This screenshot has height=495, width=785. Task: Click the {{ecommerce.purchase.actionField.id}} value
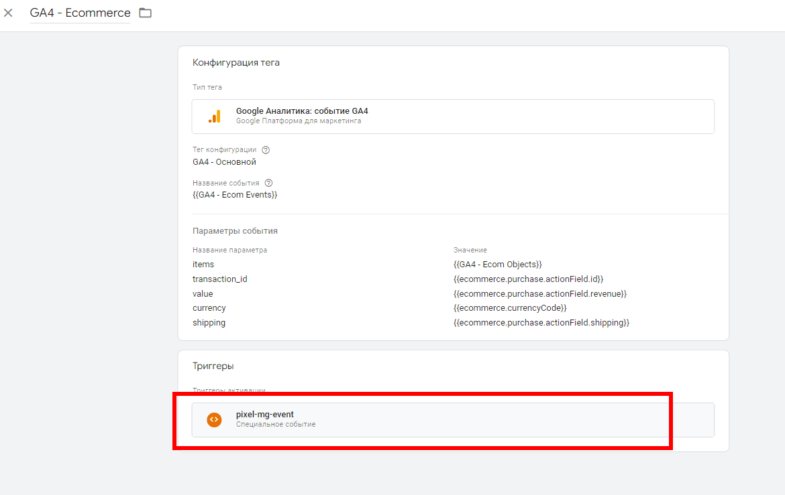[528, 279]
